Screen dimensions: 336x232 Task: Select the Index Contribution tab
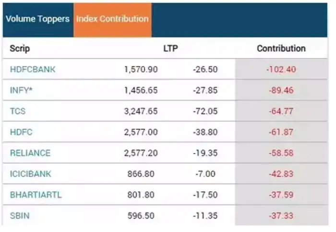click(x=112, y=19)
